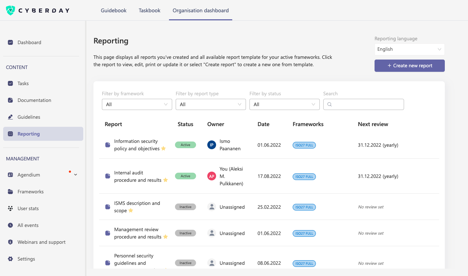The height and width of the screenshot is (276, 468).
Task: Click the Guidelines pencil icon in sidebar
Action: pyautogui.click(x=11, y=117)
